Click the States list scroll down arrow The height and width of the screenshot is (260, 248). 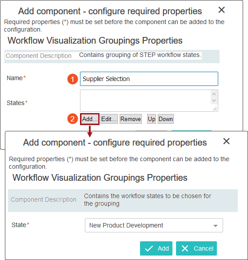click(214, 101)
